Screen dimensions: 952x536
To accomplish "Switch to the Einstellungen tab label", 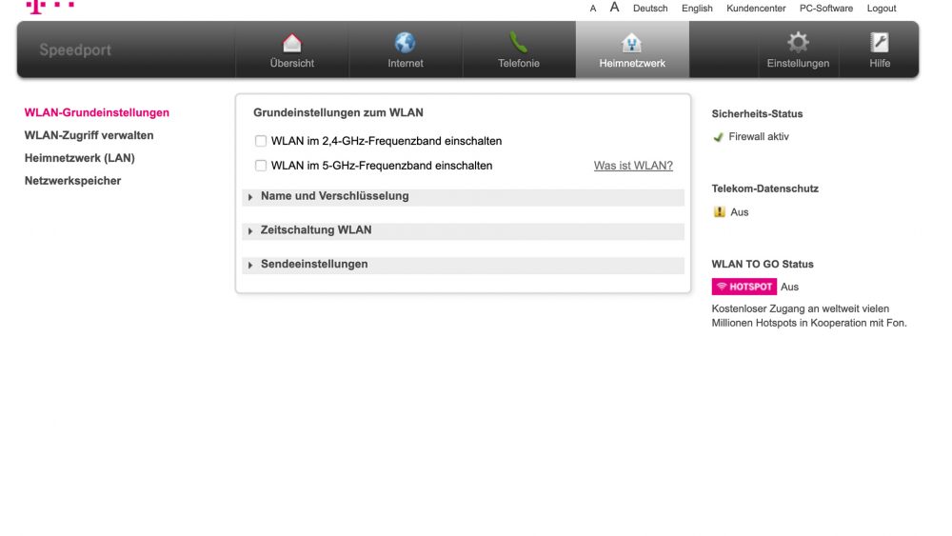I will point(798,63).
